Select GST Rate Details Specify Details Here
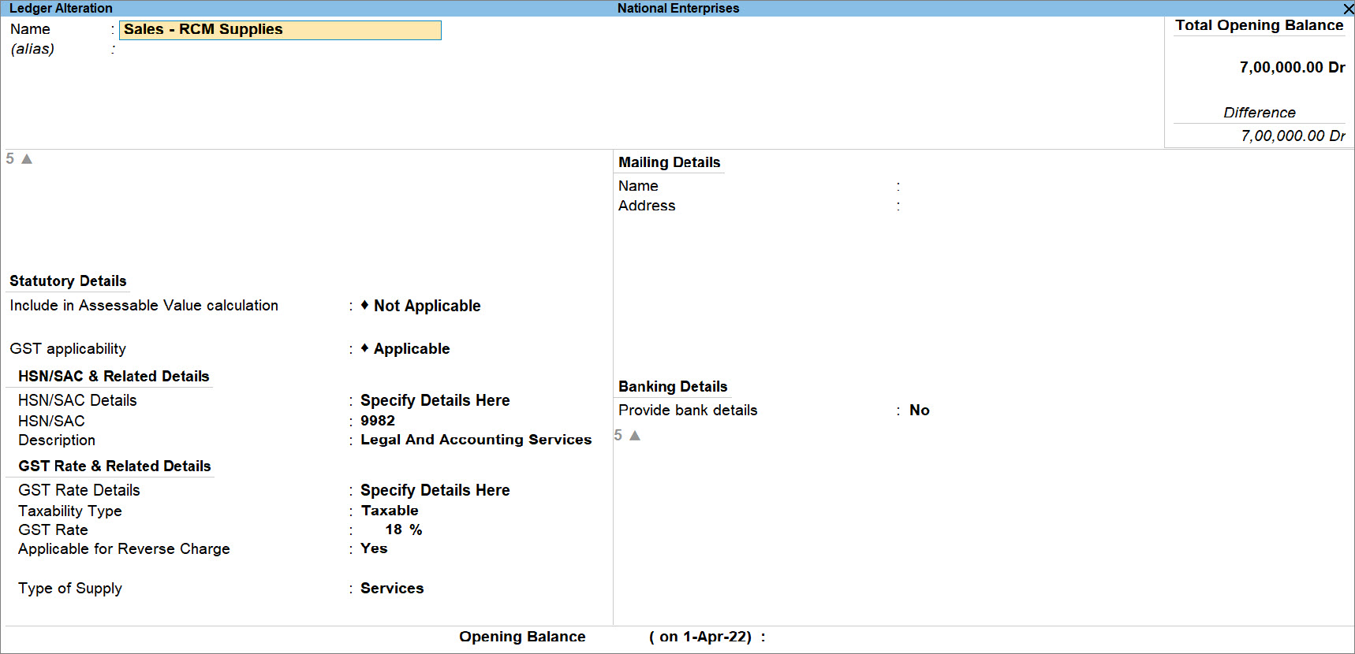The width and height of the screenshot is (1355, 654). pyautogui.click(x=435, y=490)
